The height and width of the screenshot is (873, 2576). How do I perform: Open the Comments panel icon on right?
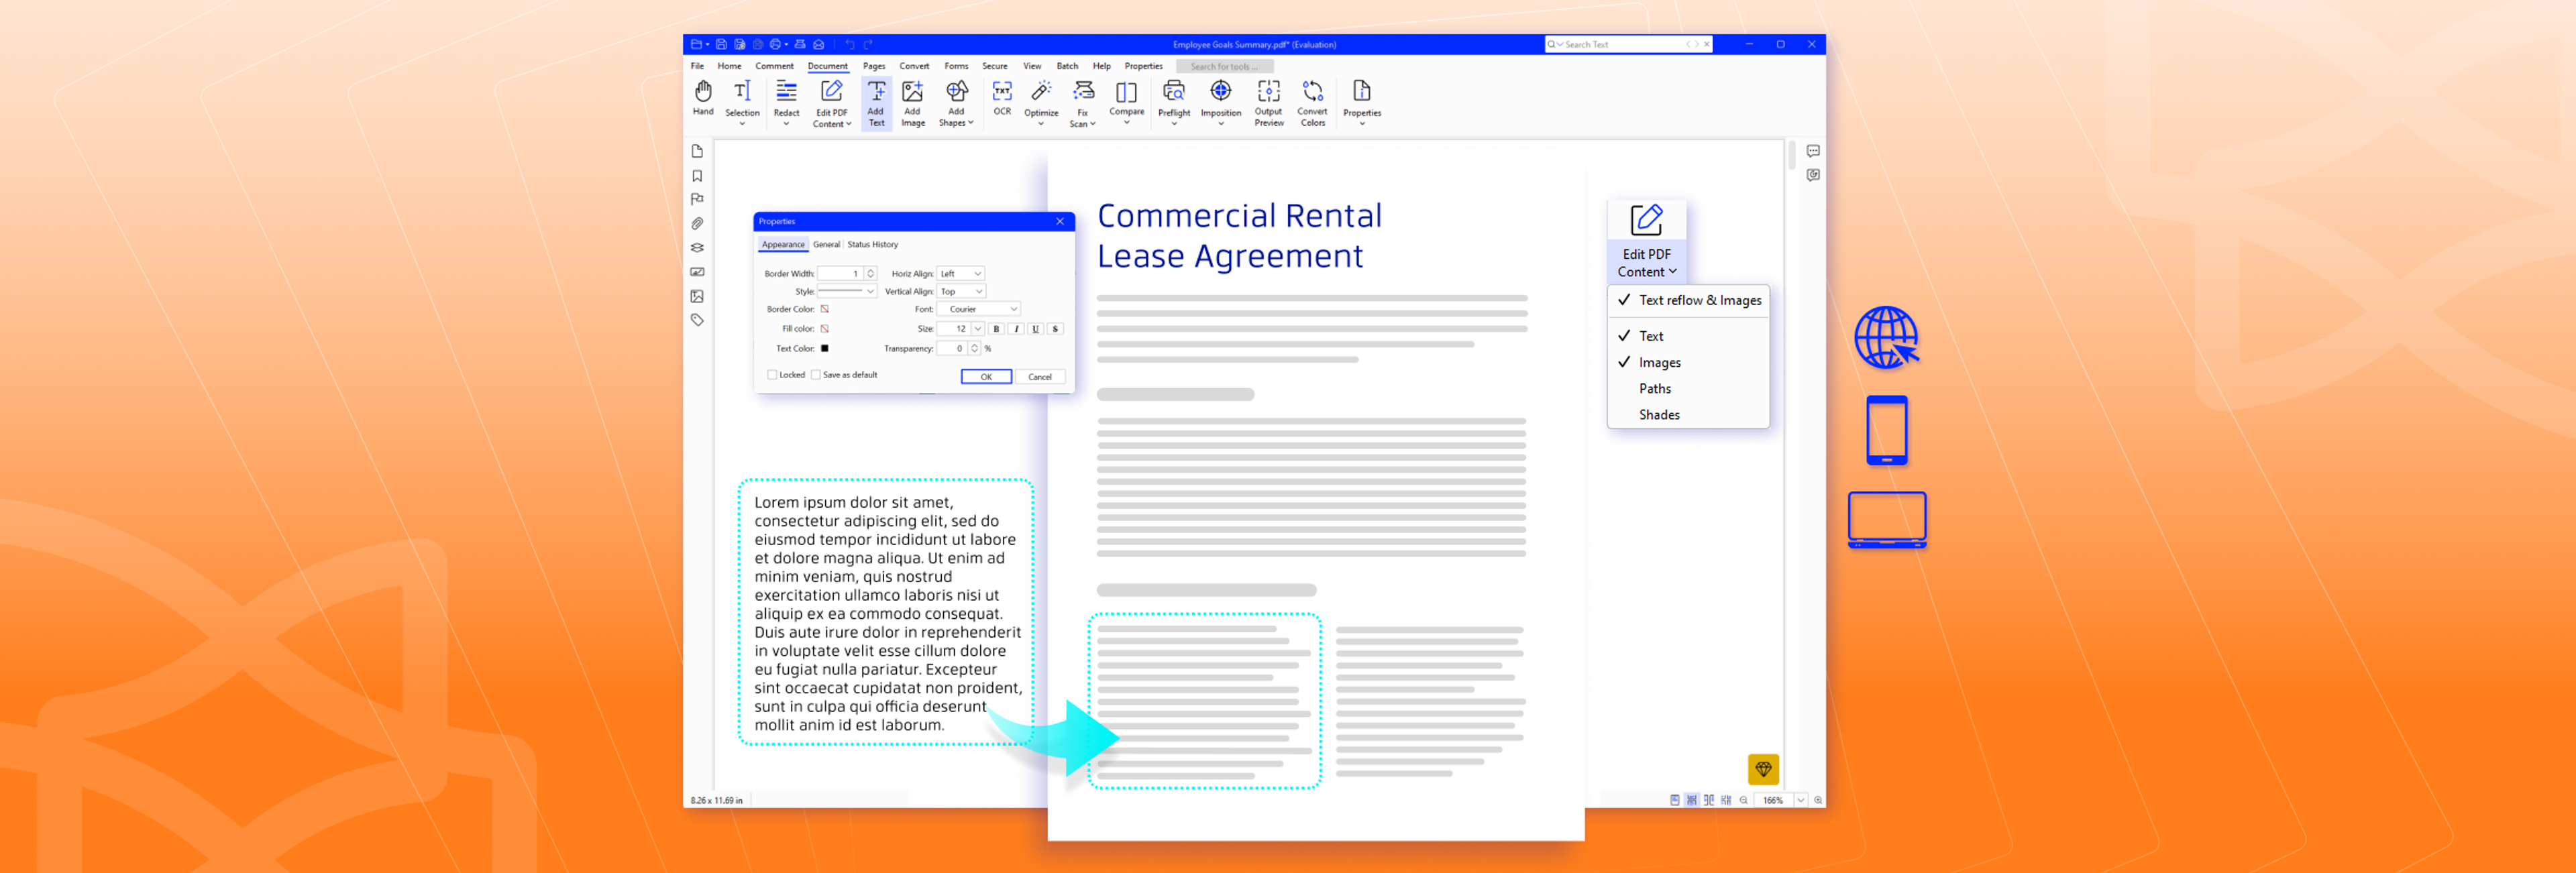pyautogui.click(x=1812, y=151)
